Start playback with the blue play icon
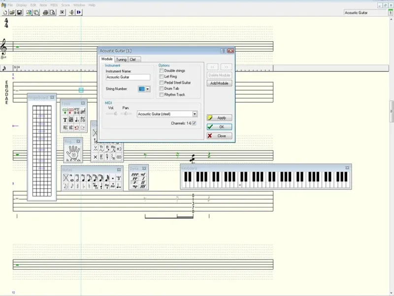The height and width of the screenshot is (296, 394). coord(79,12)
